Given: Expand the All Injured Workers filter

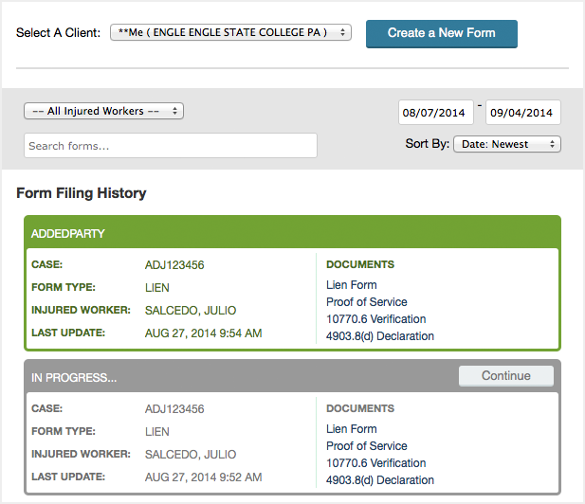Looking at the screenshot, I should pos(103,111).
